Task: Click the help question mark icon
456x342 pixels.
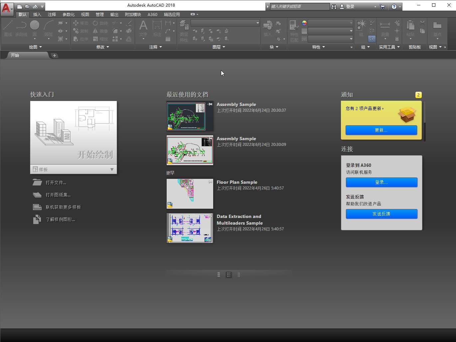Action: (x=394, y=7)
